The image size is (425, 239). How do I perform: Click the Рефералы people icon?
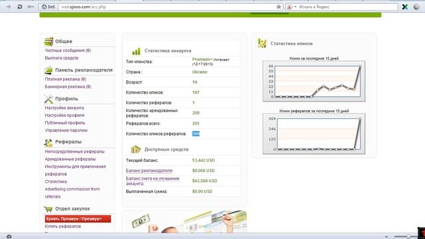point(48,142)
